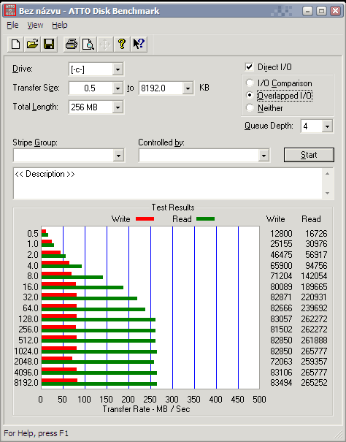The height and width of the screenshot is (442, 346).
Task: Click the green Read legend swatch
Action: [x=205, y=218]
